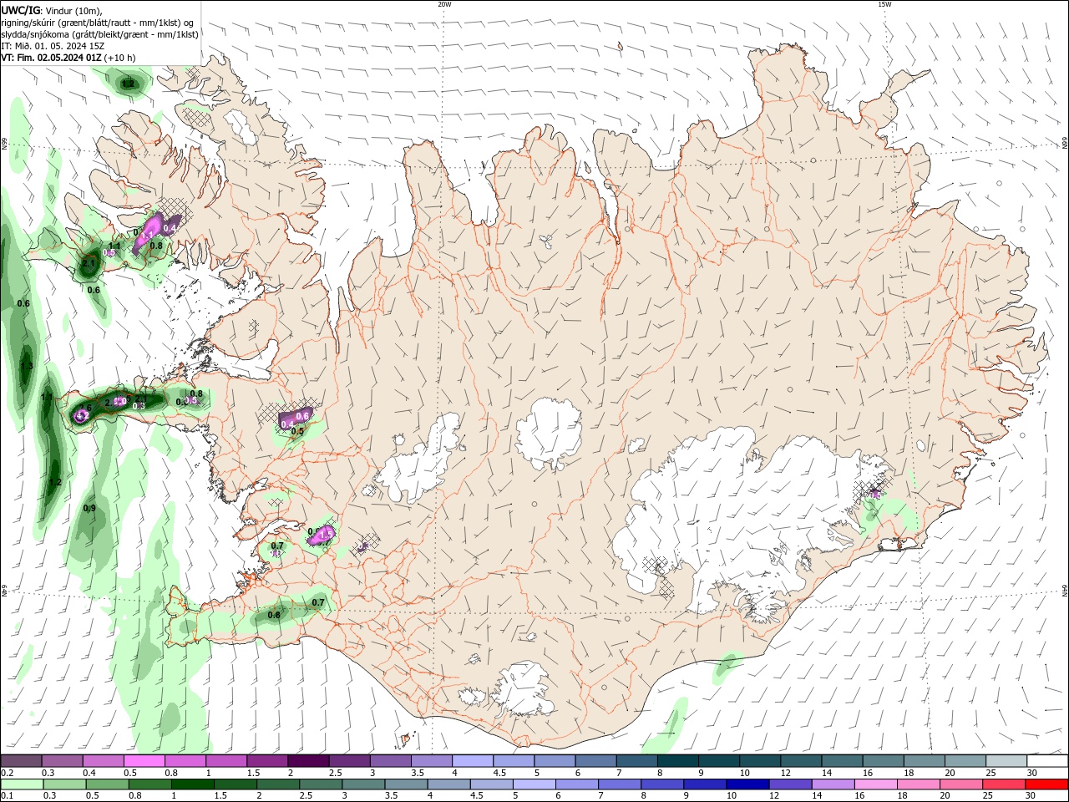Viewport: 1069px width, 802px height.
Task: Select the 25 swatch in the lower rain scale
Action: click(1005, 784)
